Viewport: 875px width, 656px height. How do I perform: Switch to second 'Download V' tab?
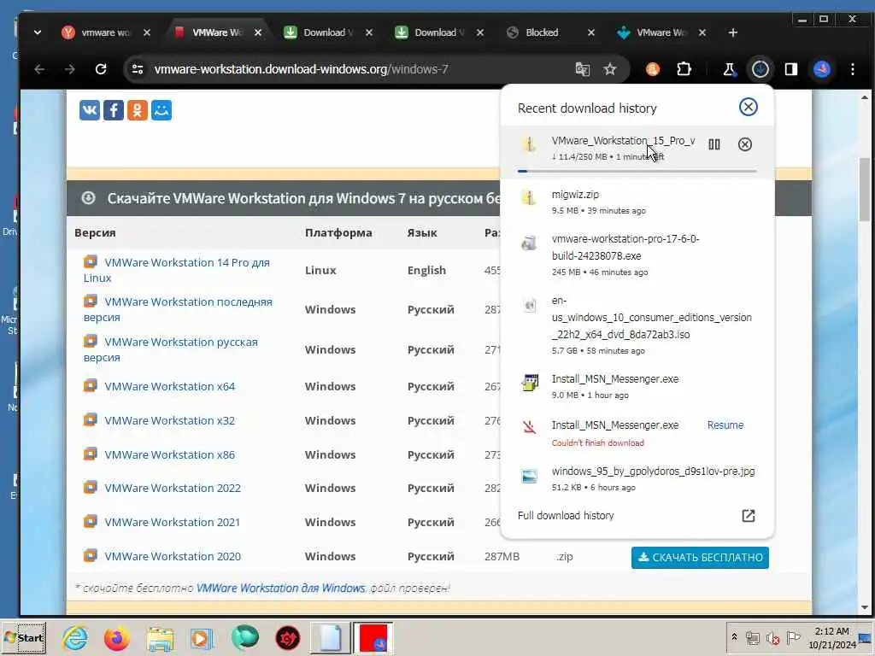(439, 32)
